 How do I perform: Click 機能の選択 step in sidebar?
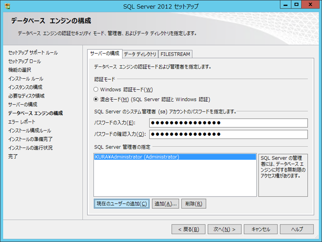coord(19,70)
